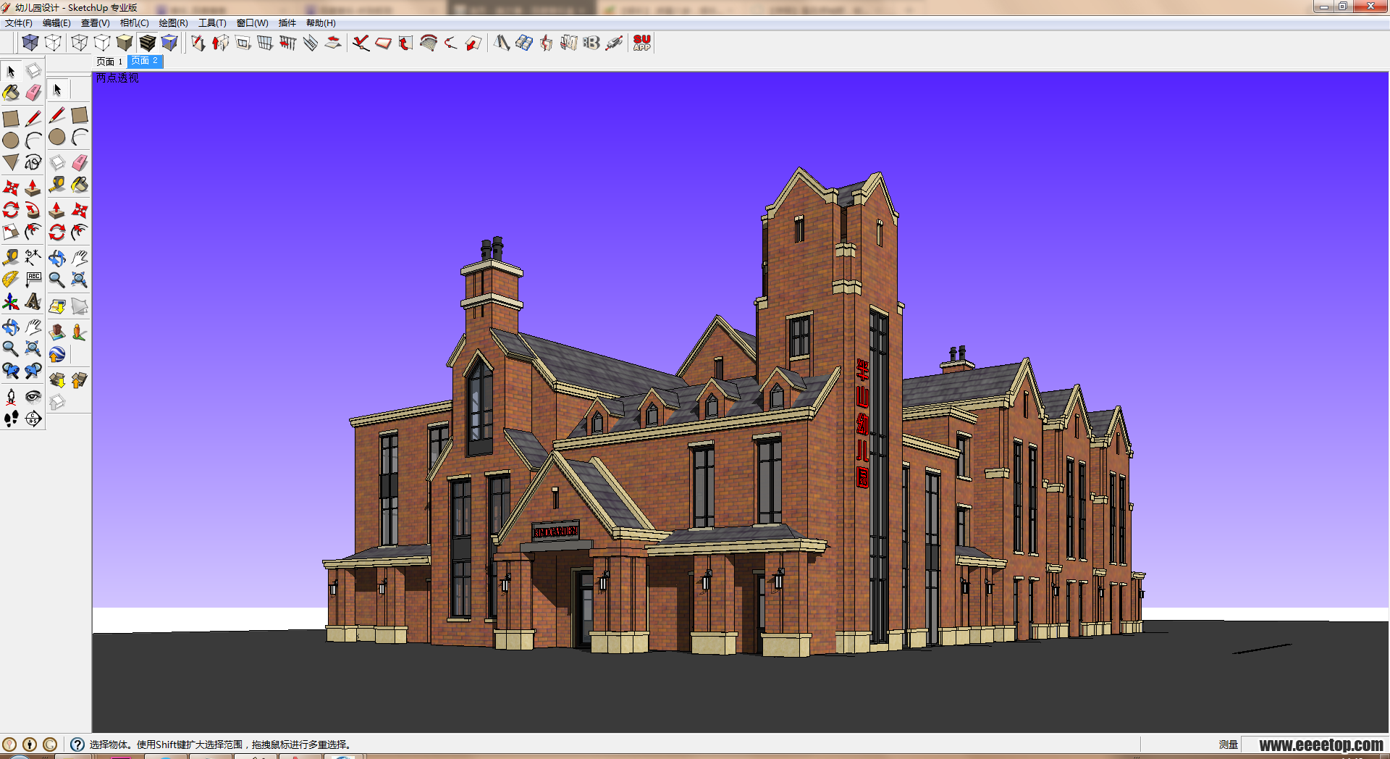Click the blue tiles plugin icon
Viewport: 1390px width, 759px height.
524,43
